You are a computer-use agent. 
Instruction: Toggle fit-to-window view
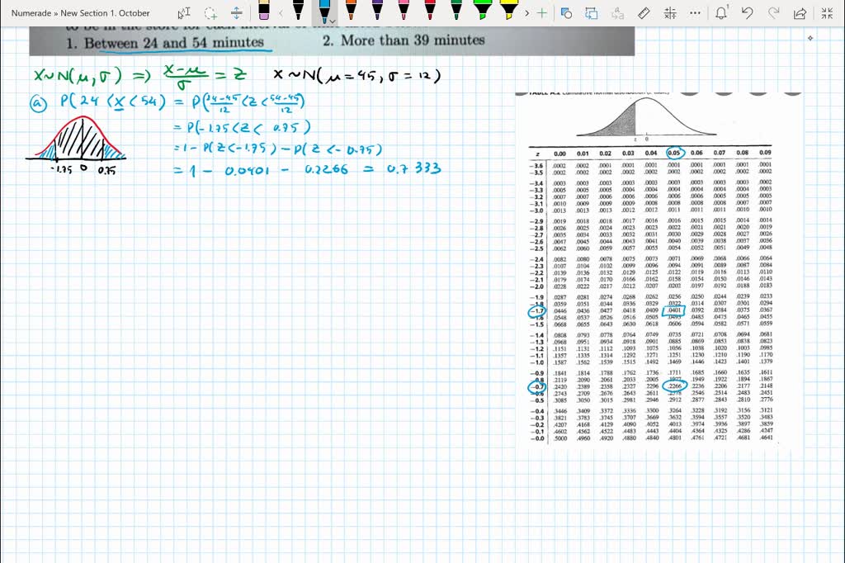point(827,13)
